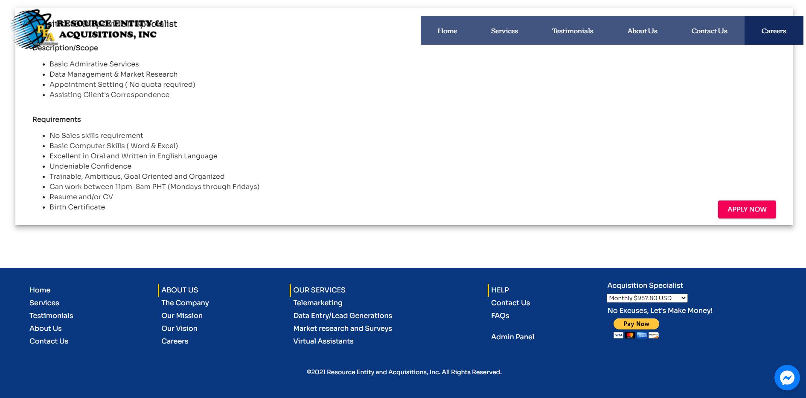This screenshot has width=806, height=398.
Task: Open the Telemarketing service link
Action: [x=317, y=303]
